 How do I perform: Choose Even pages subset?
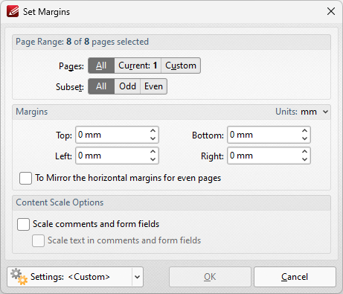[x=153, y=86]
